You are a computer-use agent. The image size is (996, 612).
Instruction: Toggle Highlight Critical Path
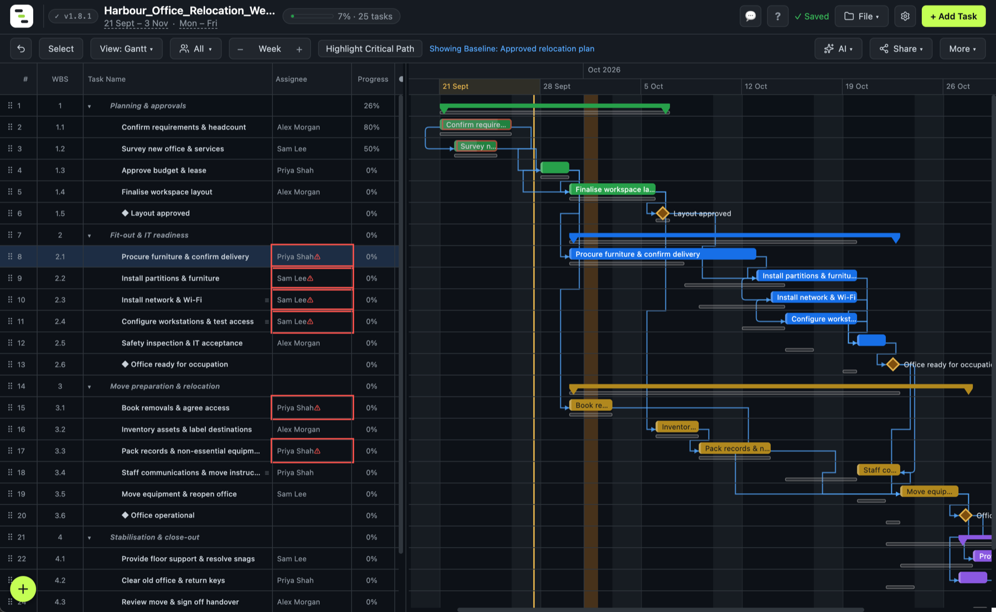[370, 49]
